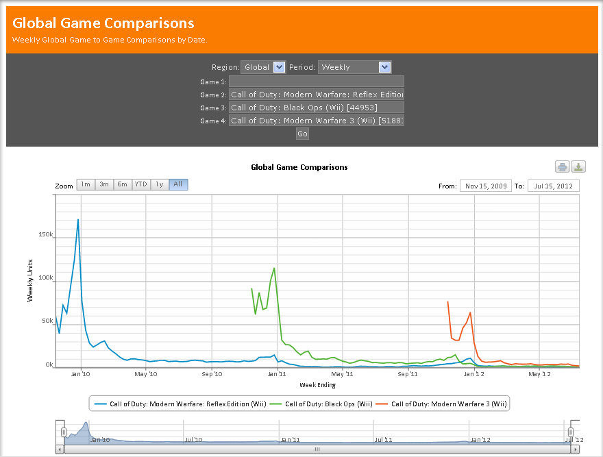Screen dimensions: 603x457
Task: Click the 50k y-axis label
Action: point(48,321)
